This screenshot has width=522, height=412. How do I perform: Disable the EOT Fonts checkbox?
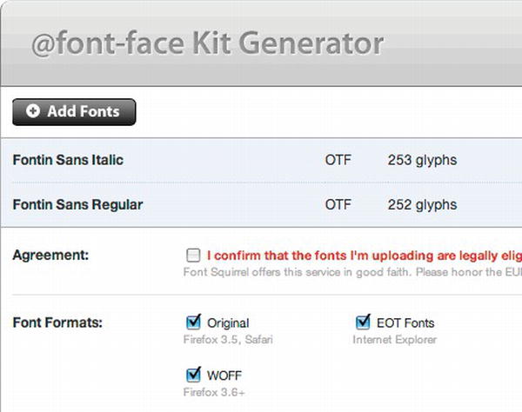(x=363, y=322)
